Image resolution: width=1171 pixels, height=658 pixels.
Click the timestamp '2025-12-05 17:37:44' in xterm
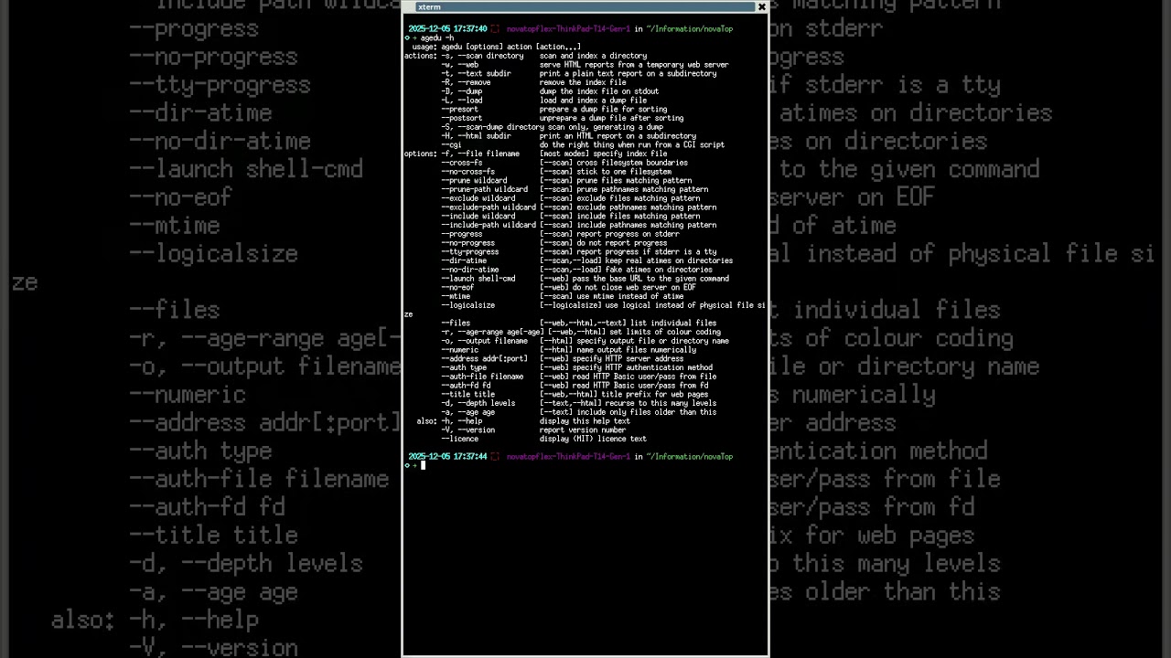(447, 457)
